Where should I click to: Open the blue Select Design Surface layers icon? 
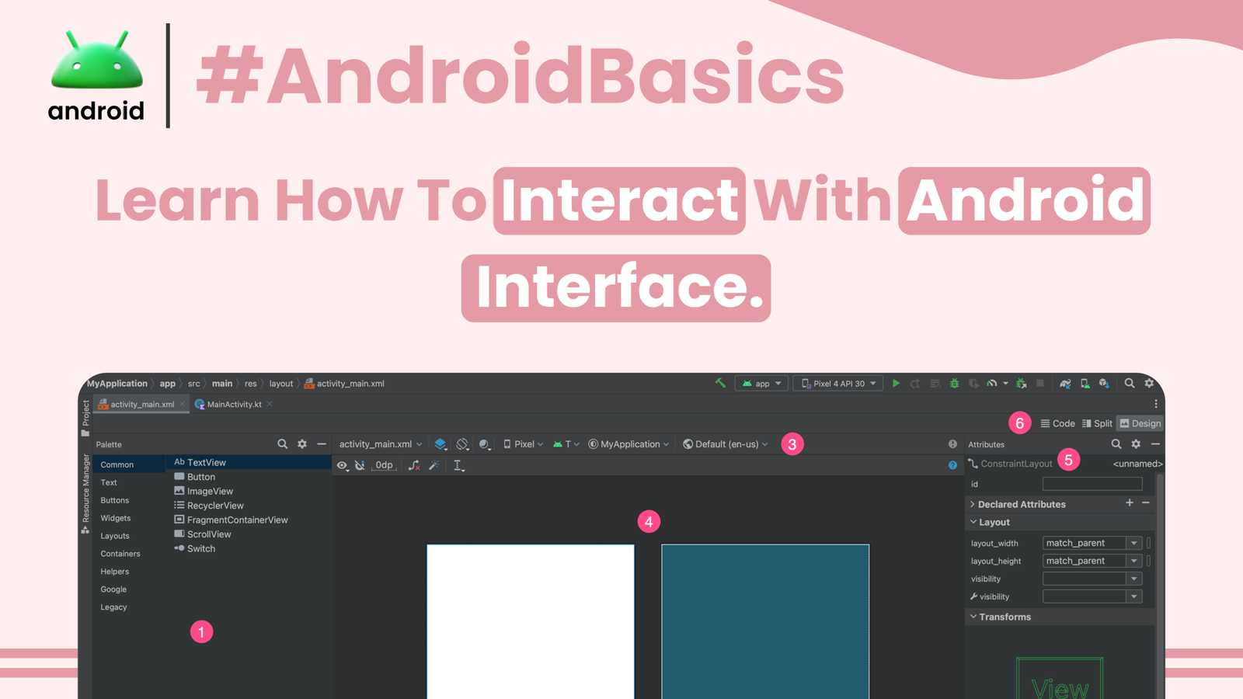click(x=440, y=444)
